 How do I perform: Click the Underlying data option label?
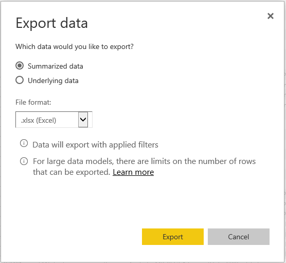tap(53, 81)
